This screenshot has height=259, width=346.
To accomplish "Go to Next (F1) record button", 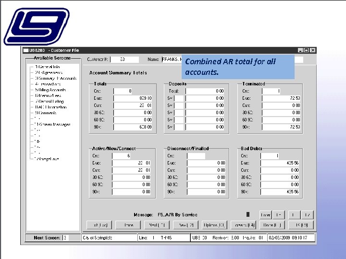I will coord(157,225).
